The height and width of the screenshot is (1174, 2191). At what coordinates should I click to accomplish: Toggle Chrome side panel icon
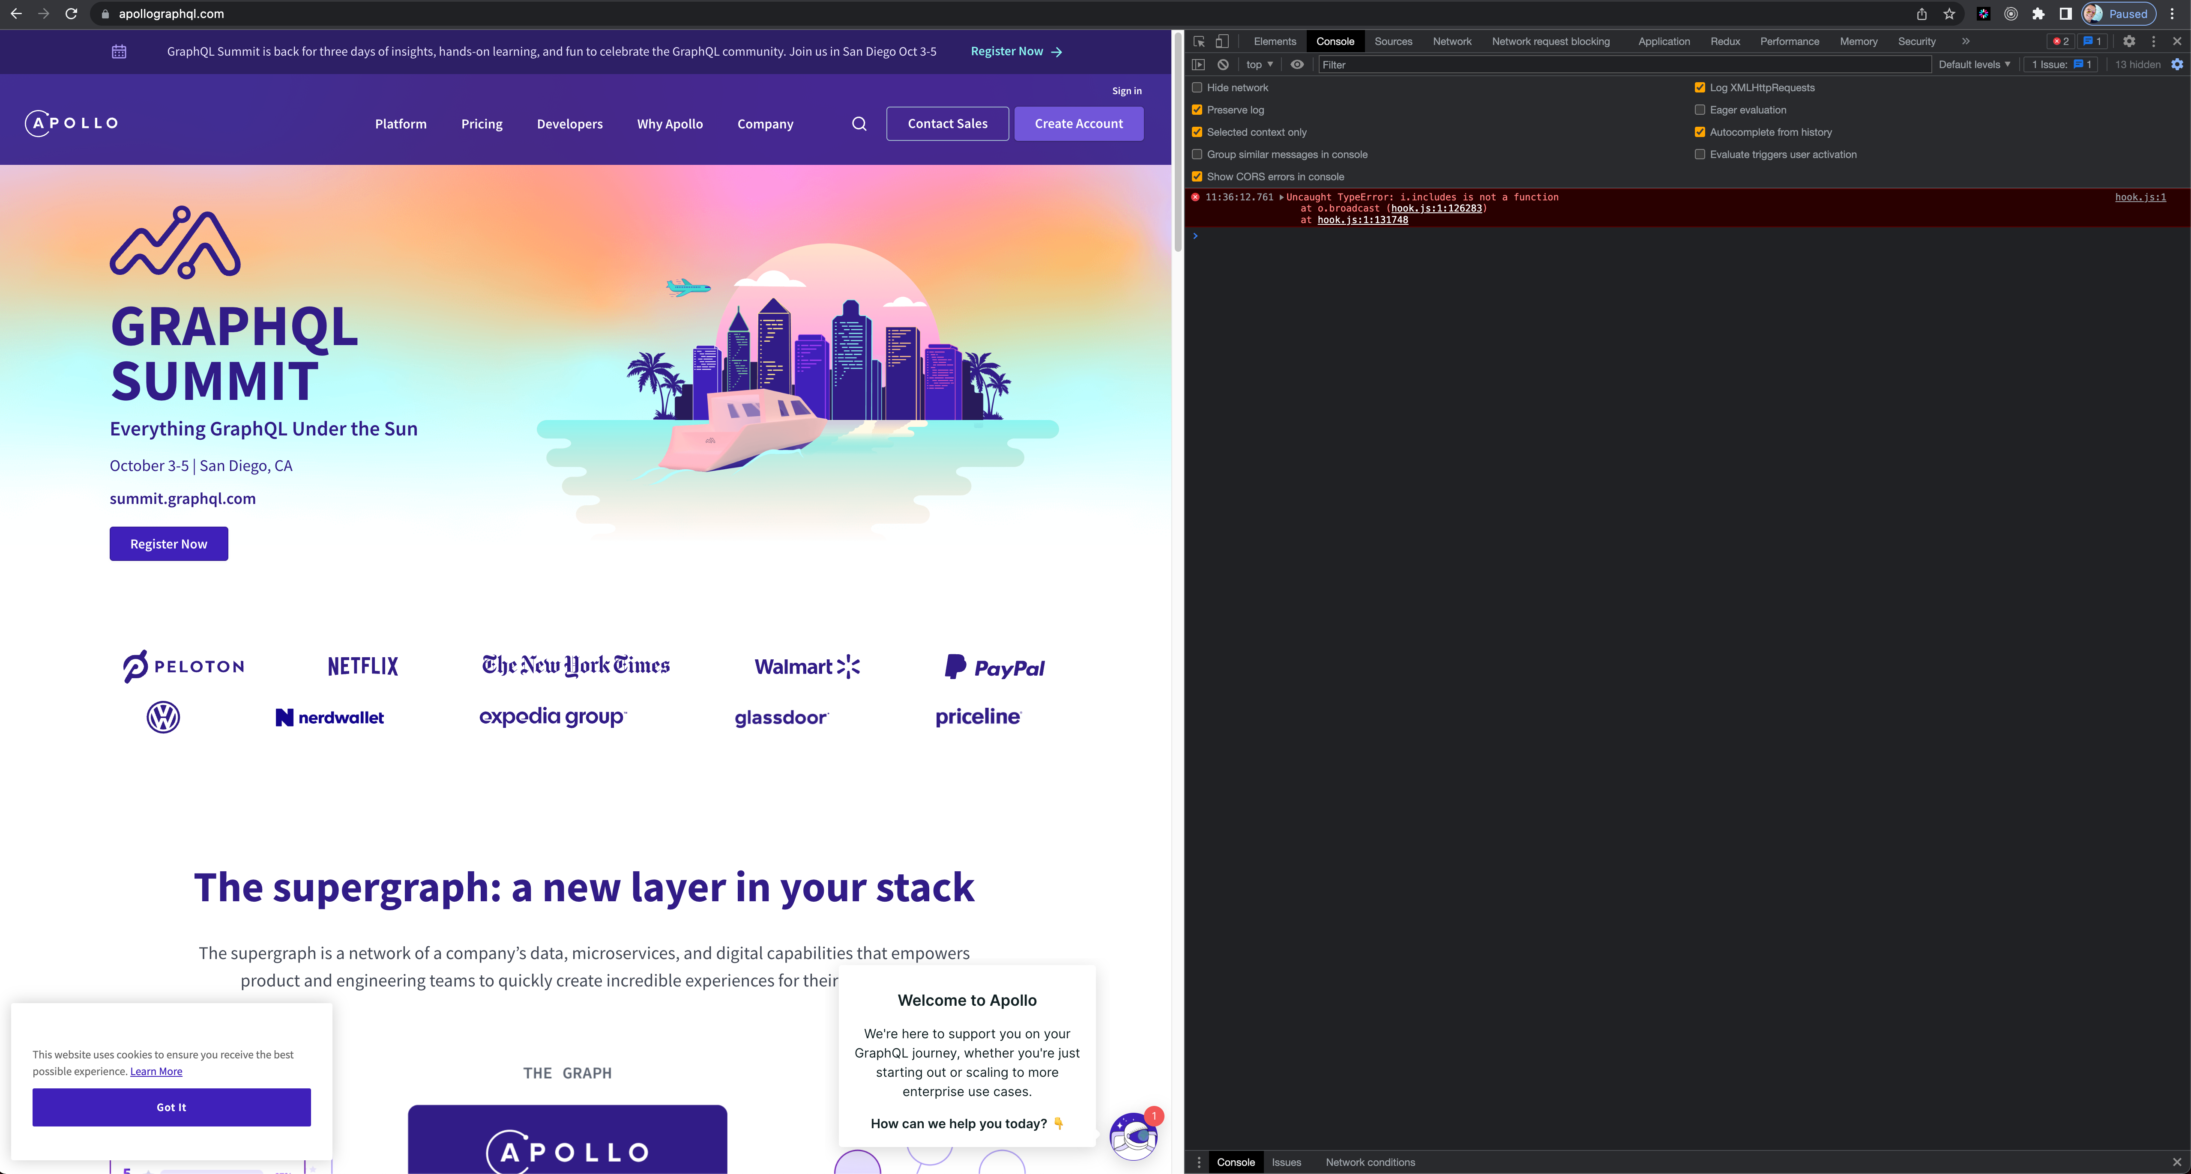[x=2065, y=14]
